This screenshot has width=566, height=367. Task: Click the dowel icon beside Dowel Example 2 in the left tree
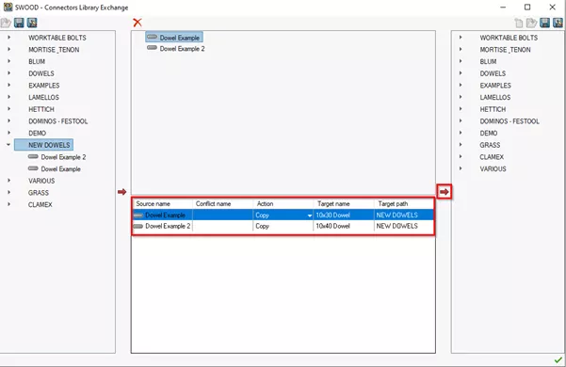coord(33,156)
